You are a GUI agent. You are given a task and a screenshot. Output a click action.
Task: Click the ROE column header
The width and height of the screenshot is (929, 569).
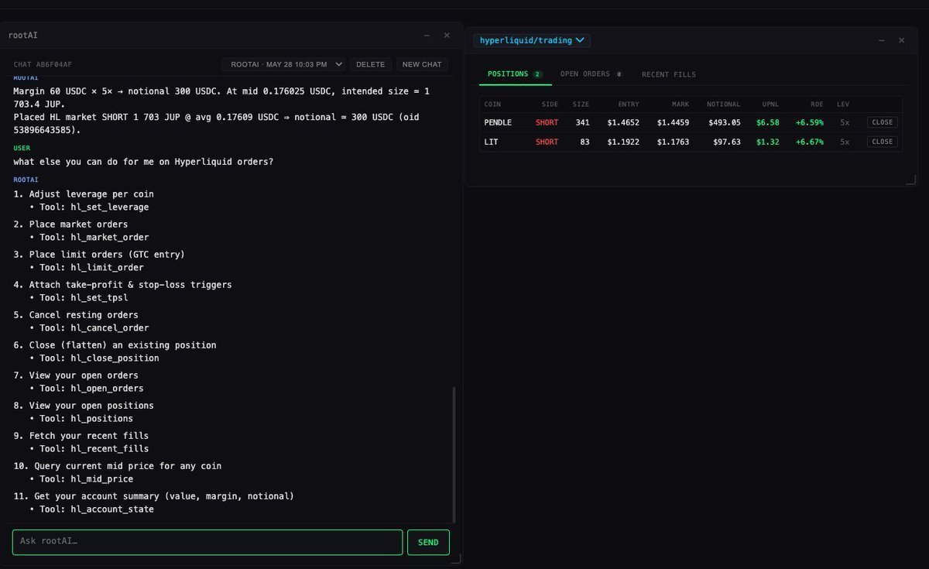point(817,104)
